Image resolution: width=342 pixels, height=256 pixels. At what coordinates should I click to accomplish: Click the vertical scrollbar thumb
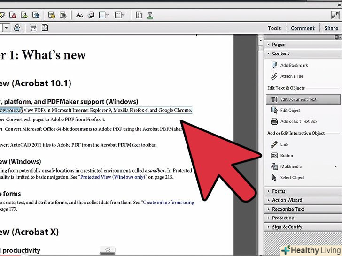pyautogui.click(x=261, y=48)
